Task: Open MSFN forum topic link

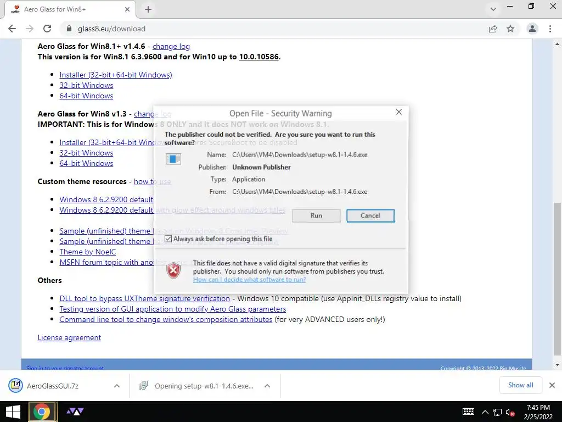Action: (106, 262)
